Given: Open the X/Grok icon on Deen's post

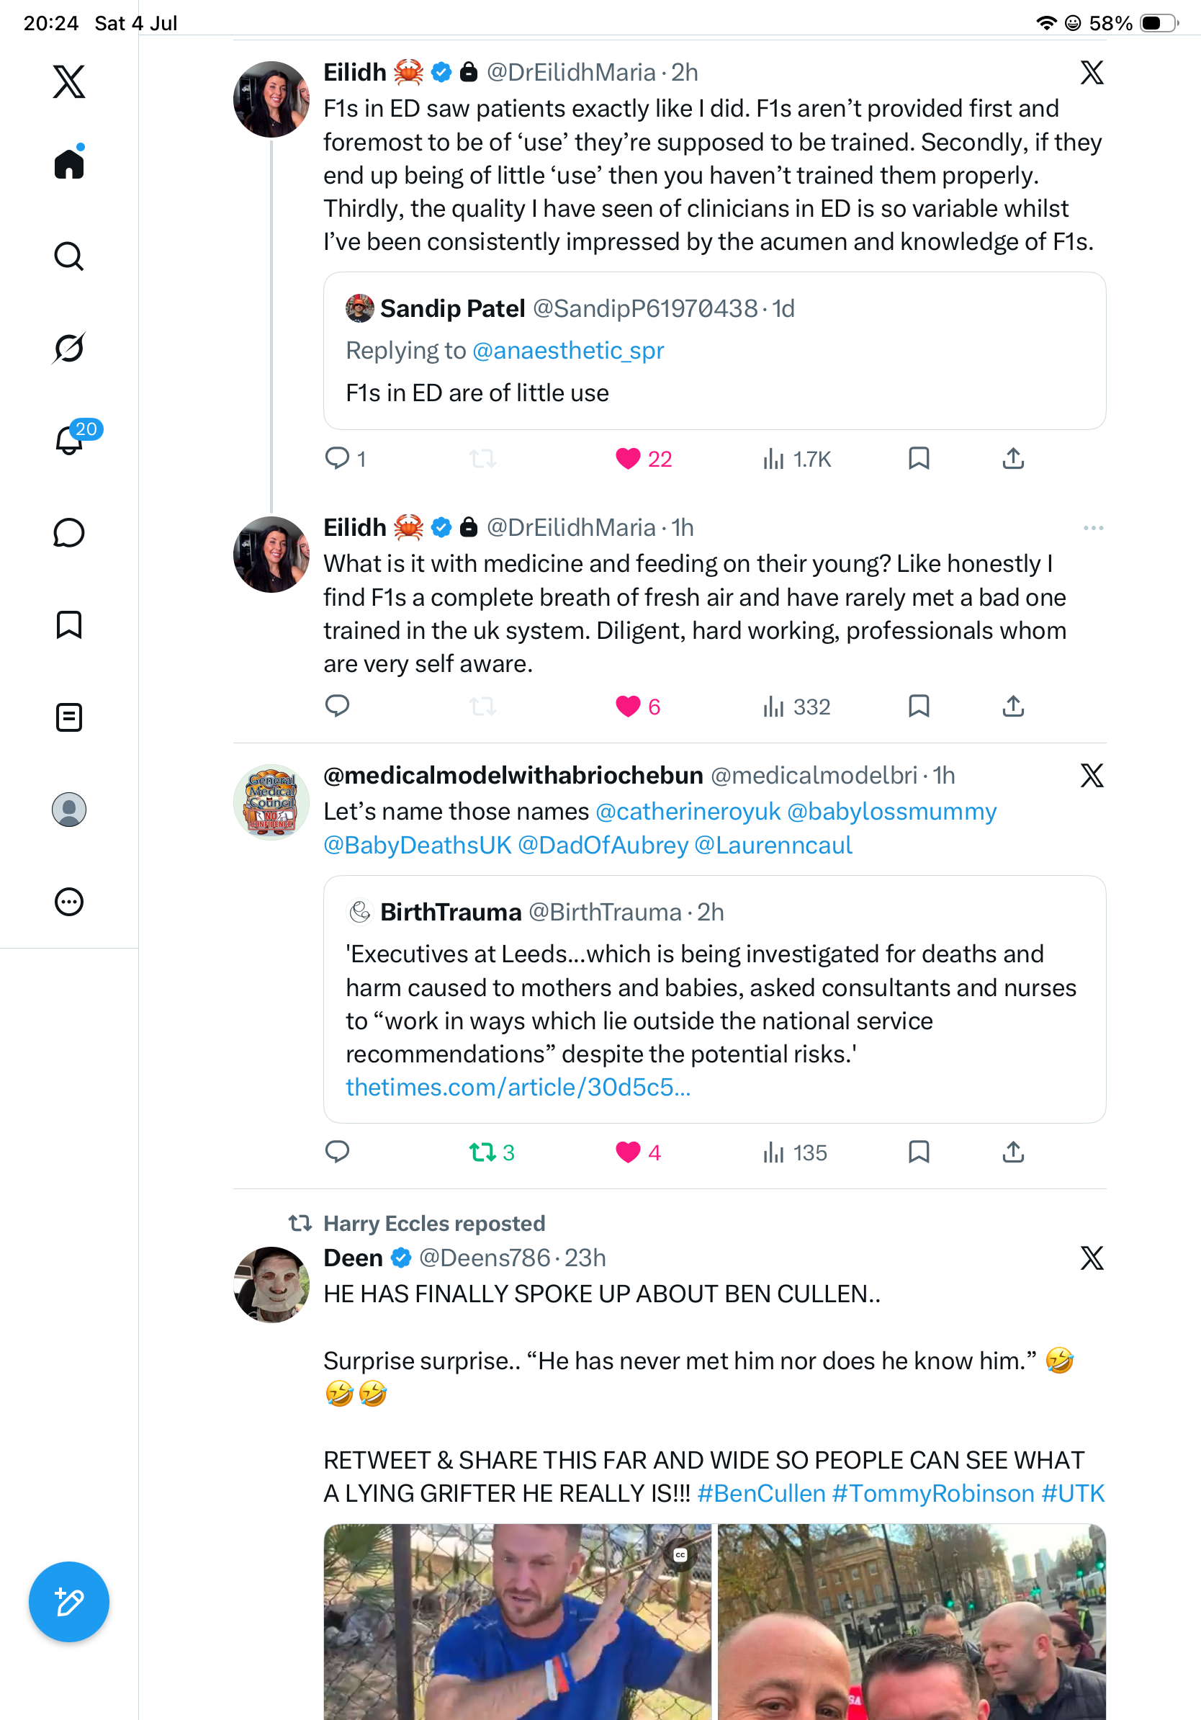Looking at the screenshot, I should point(1092,1258).
